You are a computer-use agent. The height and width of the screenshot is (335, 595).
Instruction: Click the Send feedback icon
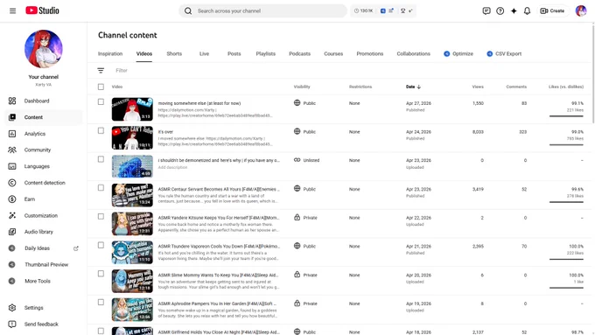(x=12, y=324)
